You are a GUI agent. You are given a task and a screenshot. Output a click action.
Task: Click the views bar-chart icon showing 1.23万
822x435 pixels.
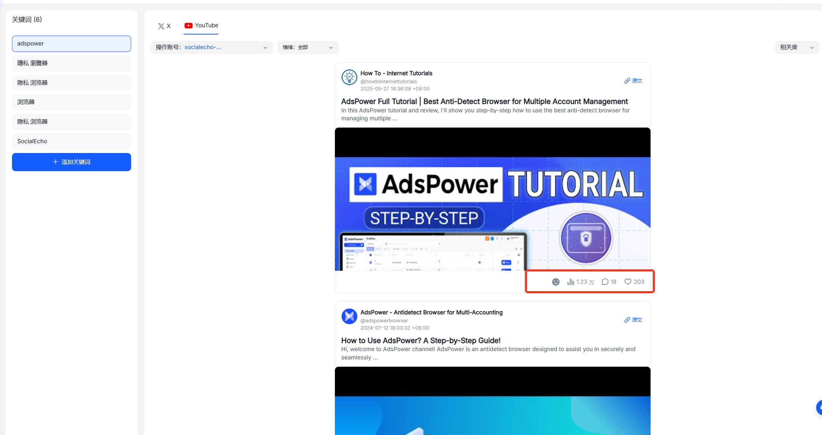(x=571, y=282)
